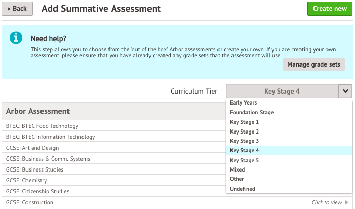Screen dimensions: 355x209
Task: Open GCSE: Chemistry row
Action: tap(114, 180)
